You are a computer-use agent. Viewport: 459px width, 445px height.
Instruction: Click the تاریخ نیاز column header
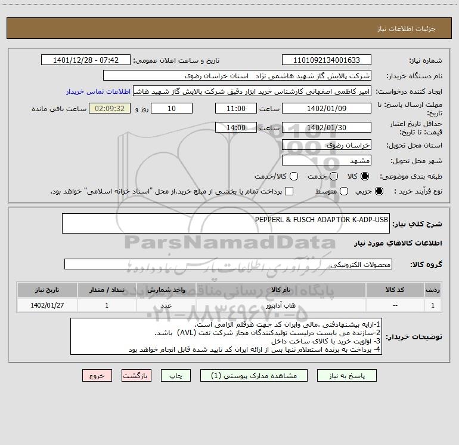pyautogui.click(x=47, y=290)
